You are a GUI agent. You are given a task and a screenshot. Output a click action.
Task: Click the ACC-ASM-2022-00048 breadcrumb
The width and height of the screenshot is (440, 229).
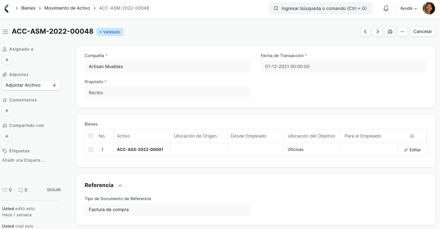pyautogui.click(x=124, y=8)
